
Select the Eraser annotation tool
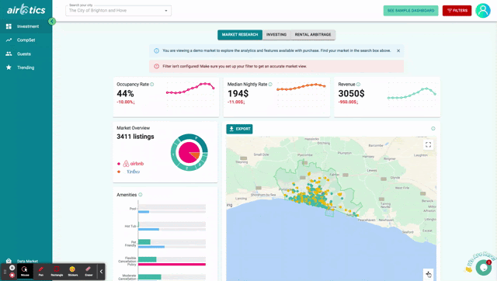89,272
